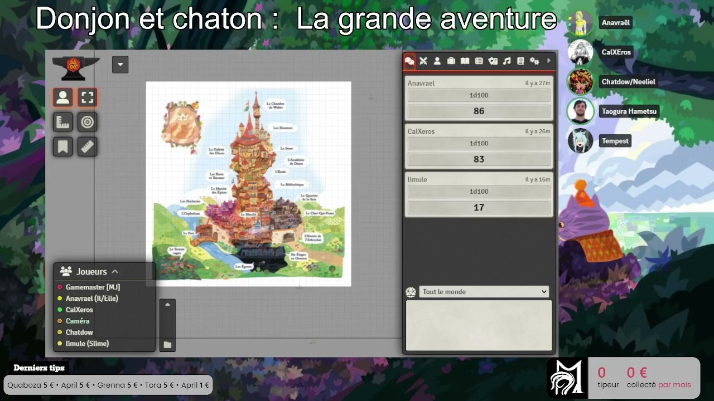Click Tempest's avatar in stream overlay
Viewport: 714px width, 401px height.
pos(580,141)
